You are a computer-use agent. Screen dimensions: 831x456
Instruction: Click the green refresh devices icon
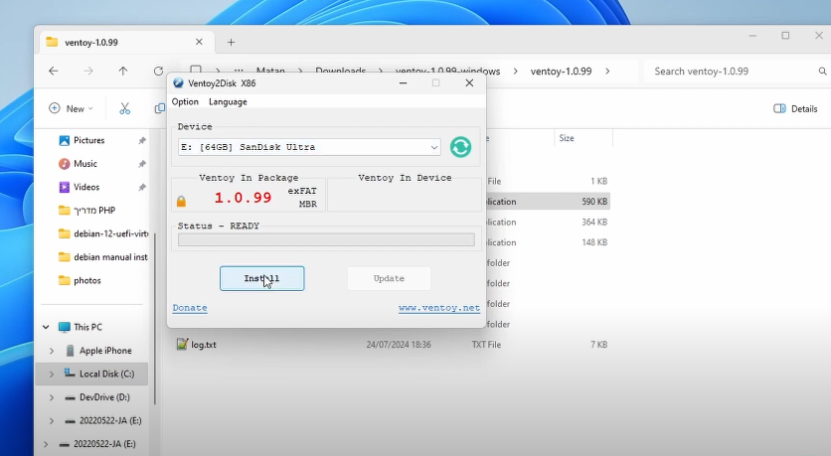(460, 147)
